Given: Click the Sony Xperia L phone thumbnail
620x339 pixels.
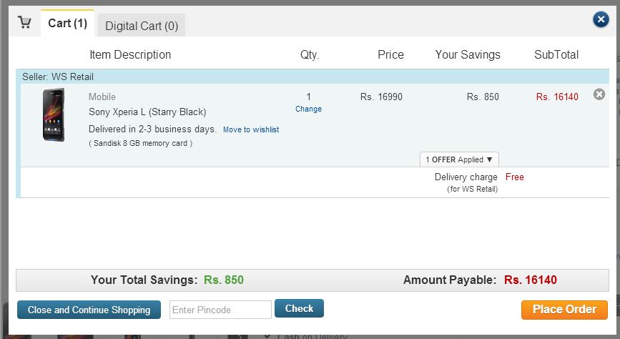Looking at the screenshot, I should click(x=54, y=114).
